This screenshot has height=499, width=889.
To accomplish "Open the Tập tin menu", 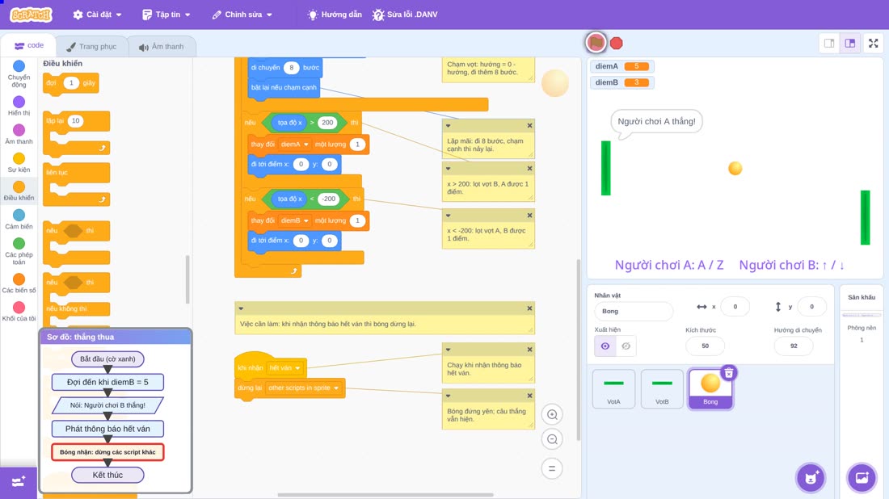I will coord(166,15).
